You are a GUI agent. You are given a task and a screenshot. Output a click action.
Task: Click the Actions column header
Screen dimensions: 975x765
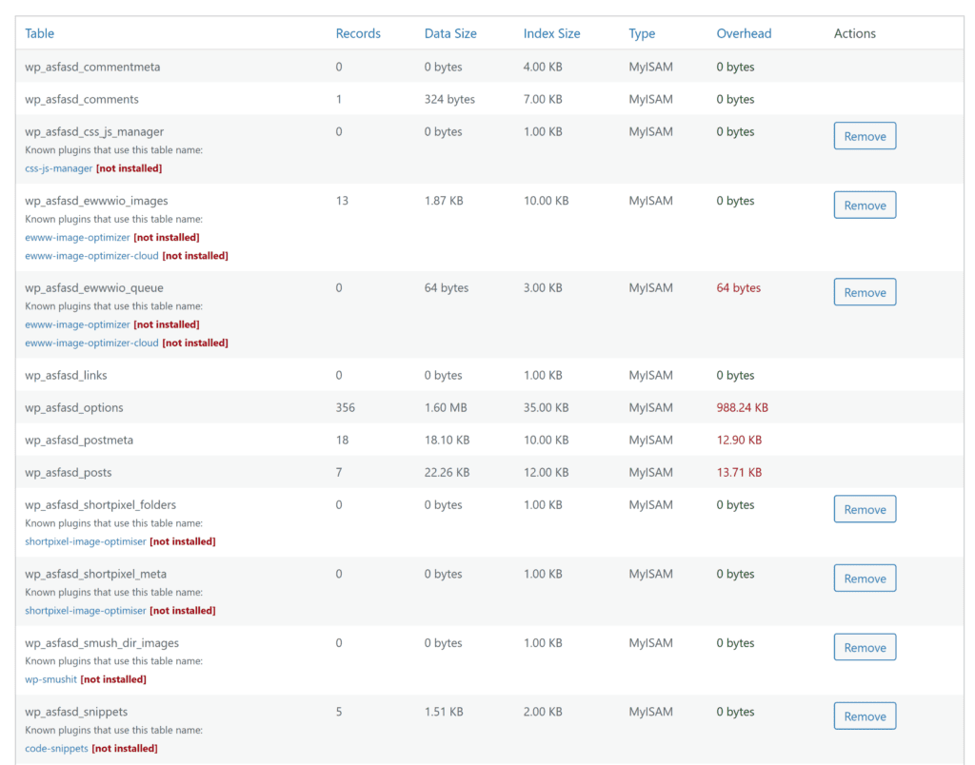click(854, 33)
